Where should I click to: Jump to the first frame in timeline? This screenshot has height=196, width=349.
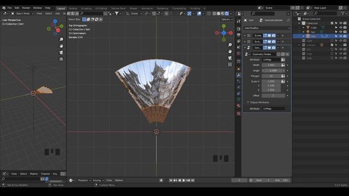171,180
